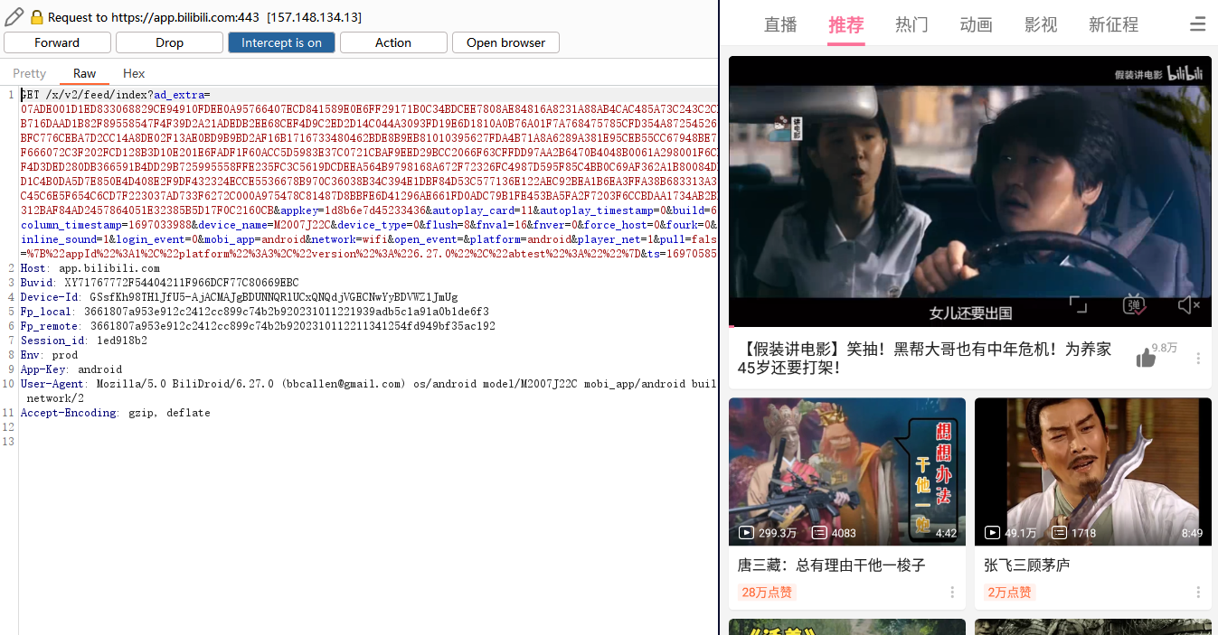Click the danmaku-count icon beside 4083
This screenshot has height=635, width=1218.
[819, 533]
